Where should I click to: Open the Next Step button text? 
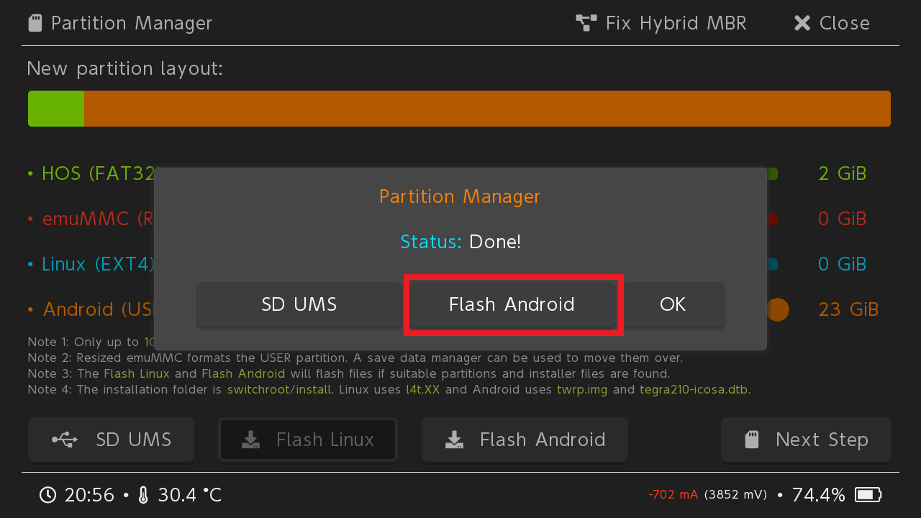pyautogui.click(x=822, y=440)
